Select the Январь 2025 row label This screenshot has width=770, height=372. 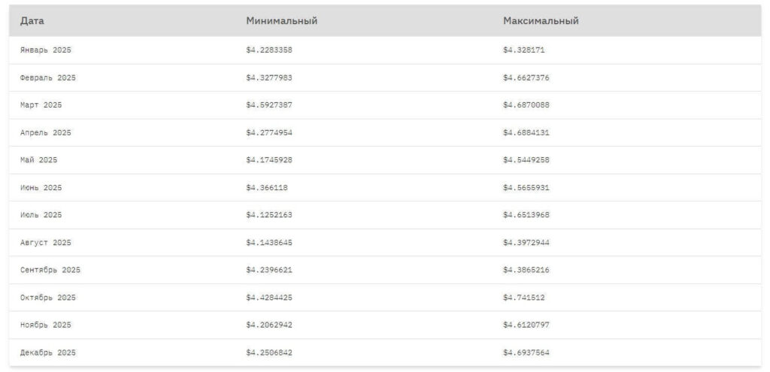click(45, 50)
